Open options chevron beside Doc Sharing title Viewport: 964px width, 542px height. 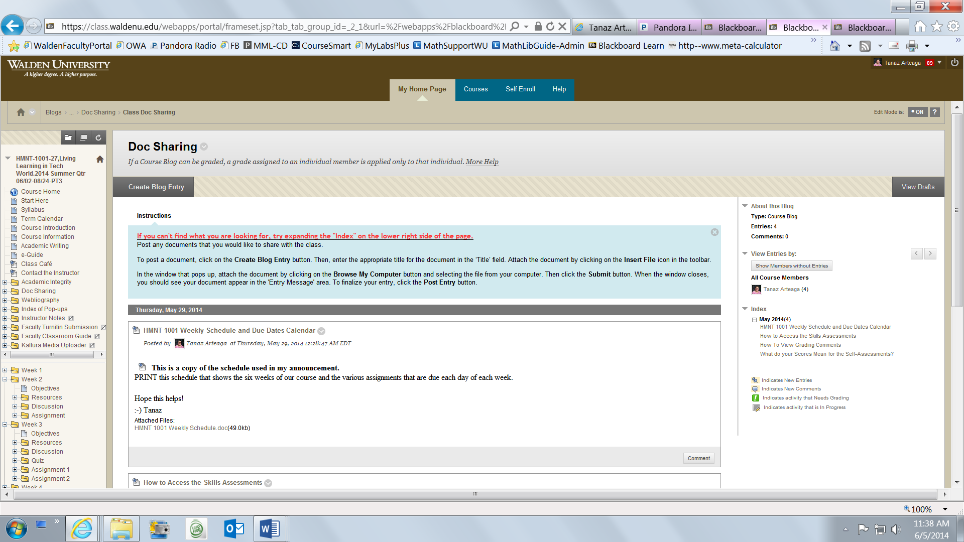[x=204, y=147]
